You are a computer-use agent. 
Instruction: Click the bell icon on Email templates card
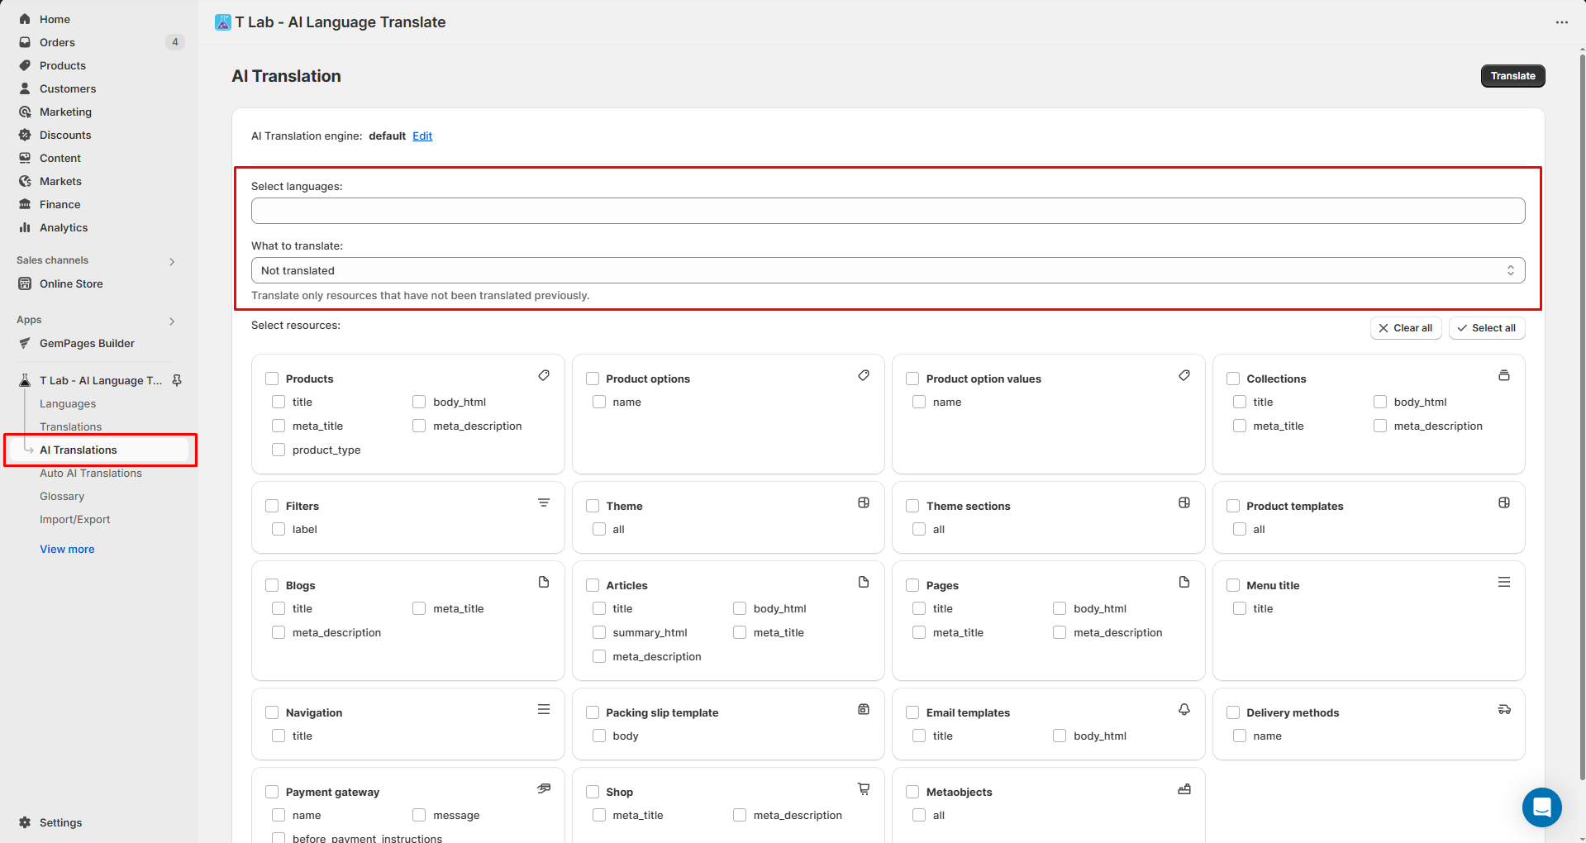(x=1184, y=709)
